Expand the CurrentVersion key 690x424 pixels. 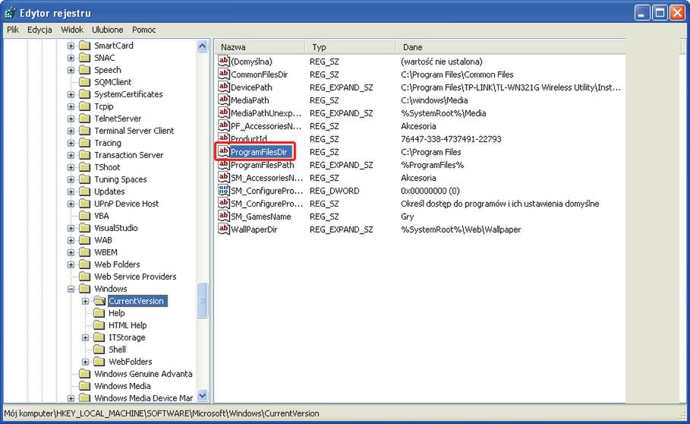(85, 301)
